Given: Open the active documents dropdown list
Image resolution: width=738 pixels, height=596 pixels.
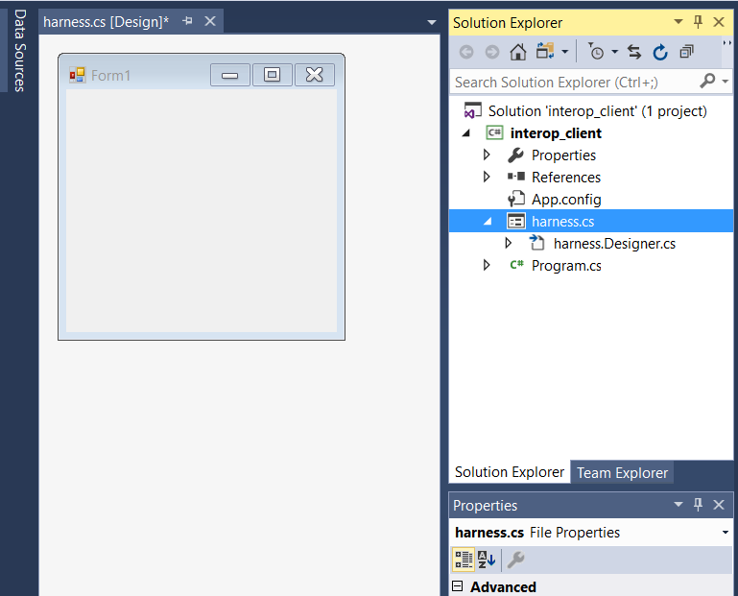Looking at the screenshot, I should 432,22.
